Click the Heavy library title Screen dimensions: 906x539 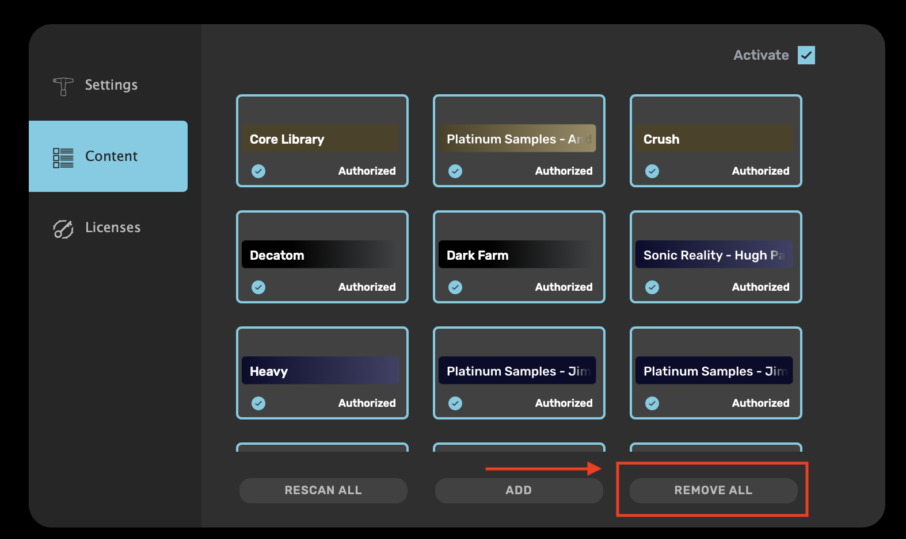tap(269, 371)
